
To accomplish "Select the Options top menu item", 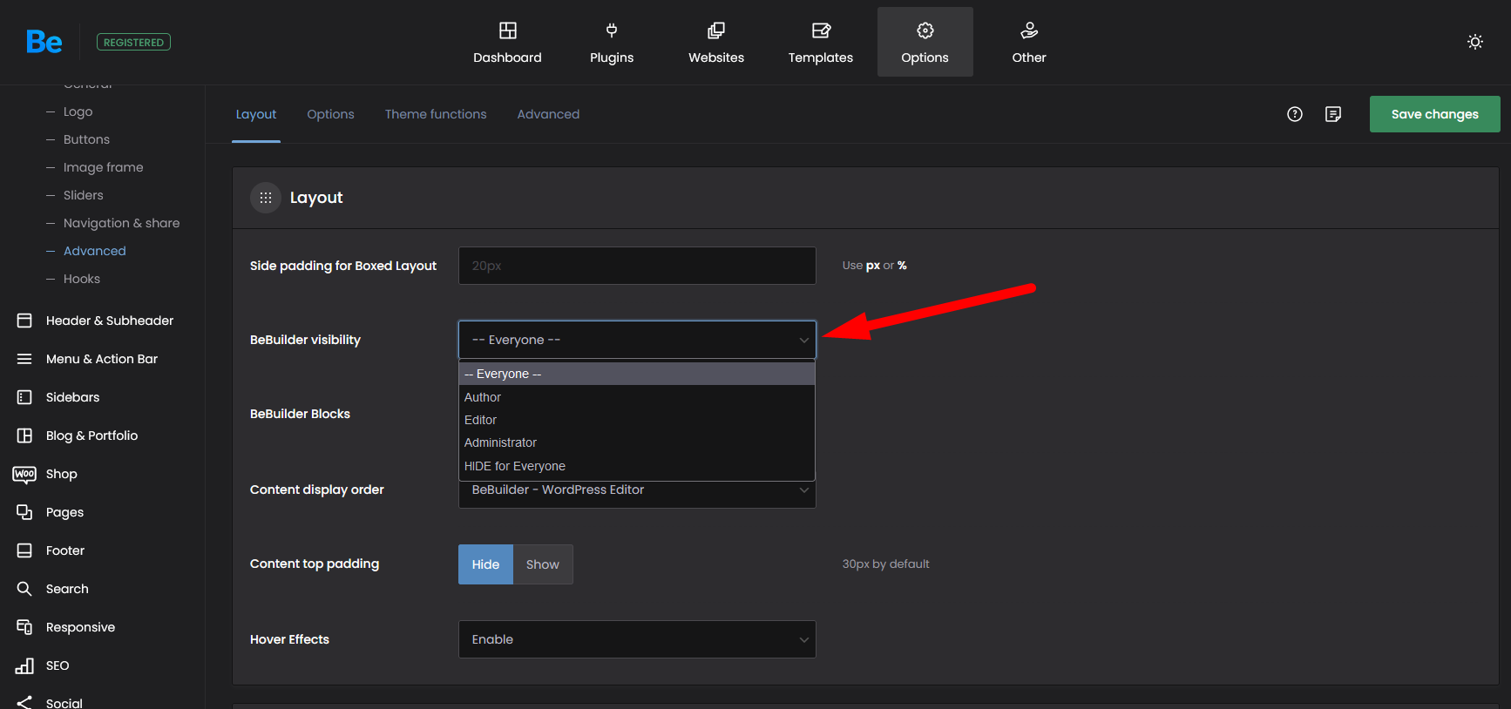I will click(x=925, y=42).
